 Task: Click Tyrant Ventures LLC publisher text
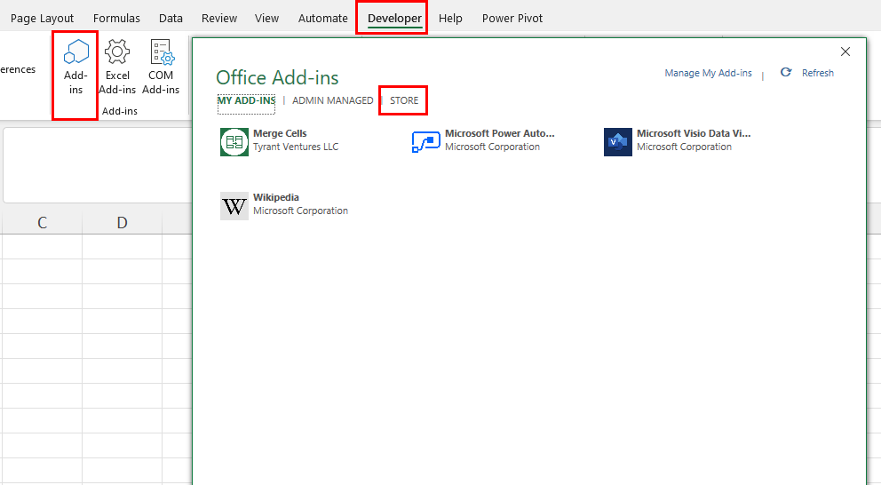tap(296, 147)
